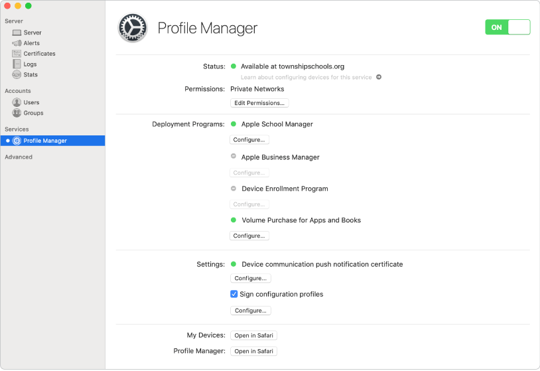Open the Groups icon under Accounts
The image size is (540, 371).
[x=17, y=113]
